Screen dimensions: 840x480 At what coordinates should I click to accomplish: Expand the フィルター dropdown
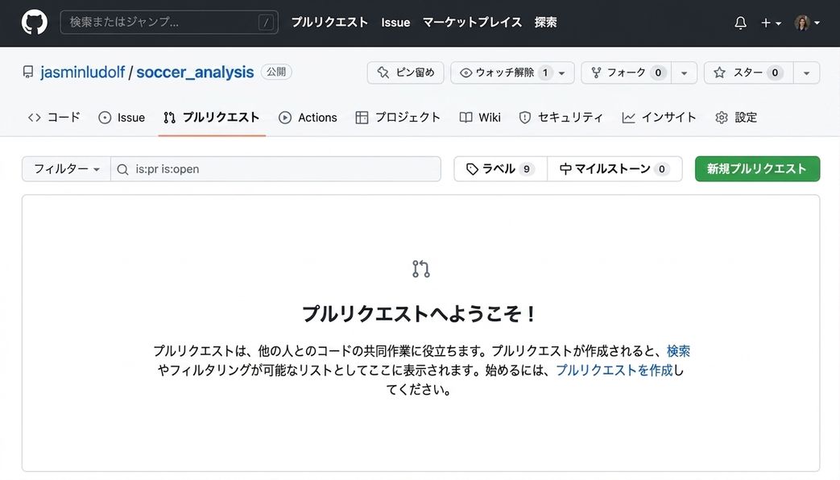tap(66, 169)
